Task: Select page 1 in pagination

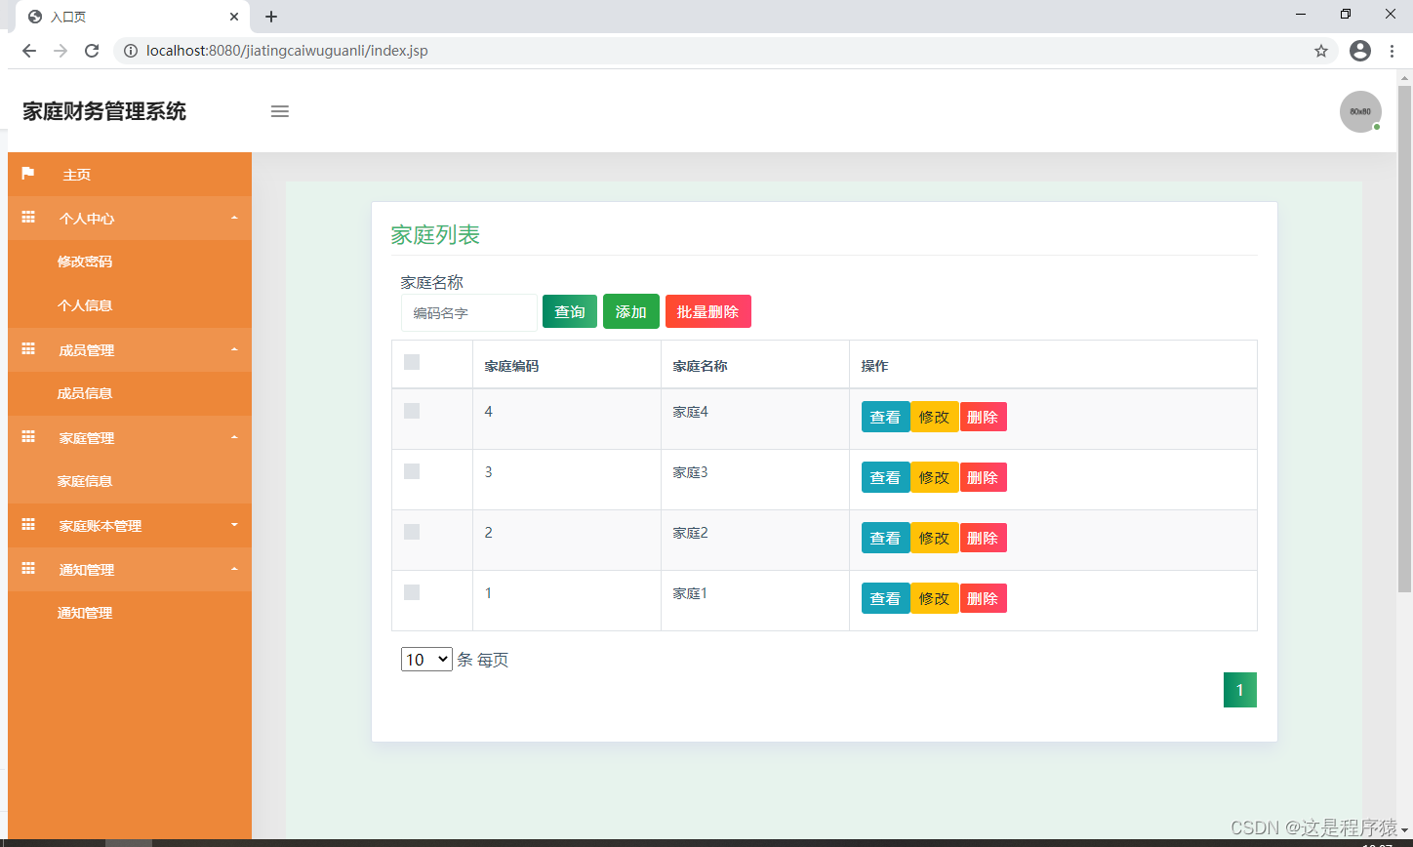Action: tap(1239, 689)
